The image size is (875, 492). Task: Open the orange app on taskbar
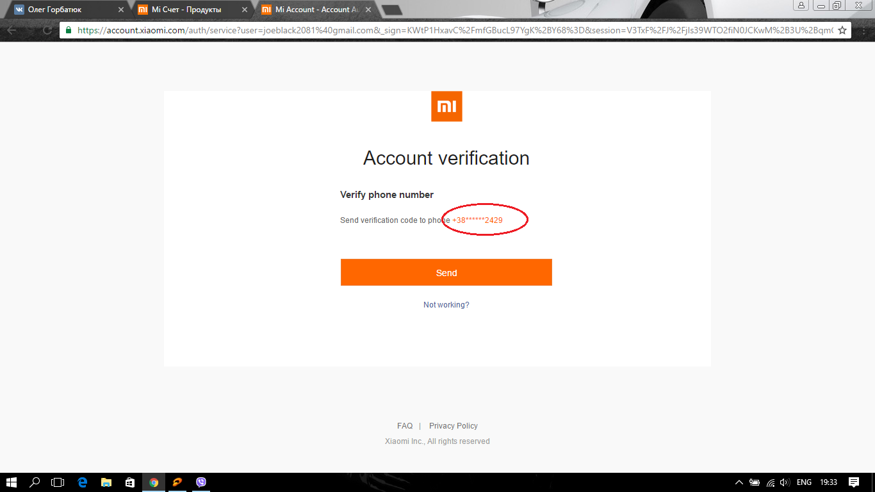point(177,482)
